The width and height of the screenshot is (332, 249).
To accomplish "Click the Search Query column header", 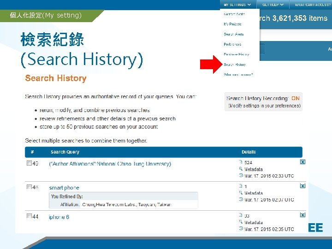I will pyautogui.click(x=65, y=152).
